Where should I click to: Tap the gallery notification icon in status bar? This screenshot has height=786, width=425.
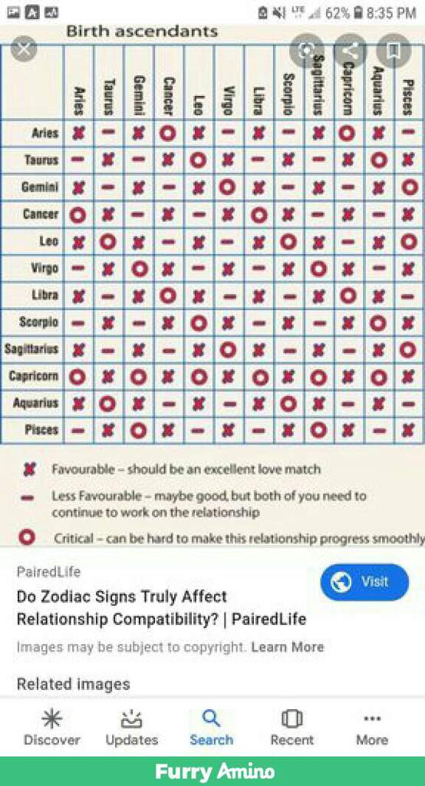click(13, 12)
